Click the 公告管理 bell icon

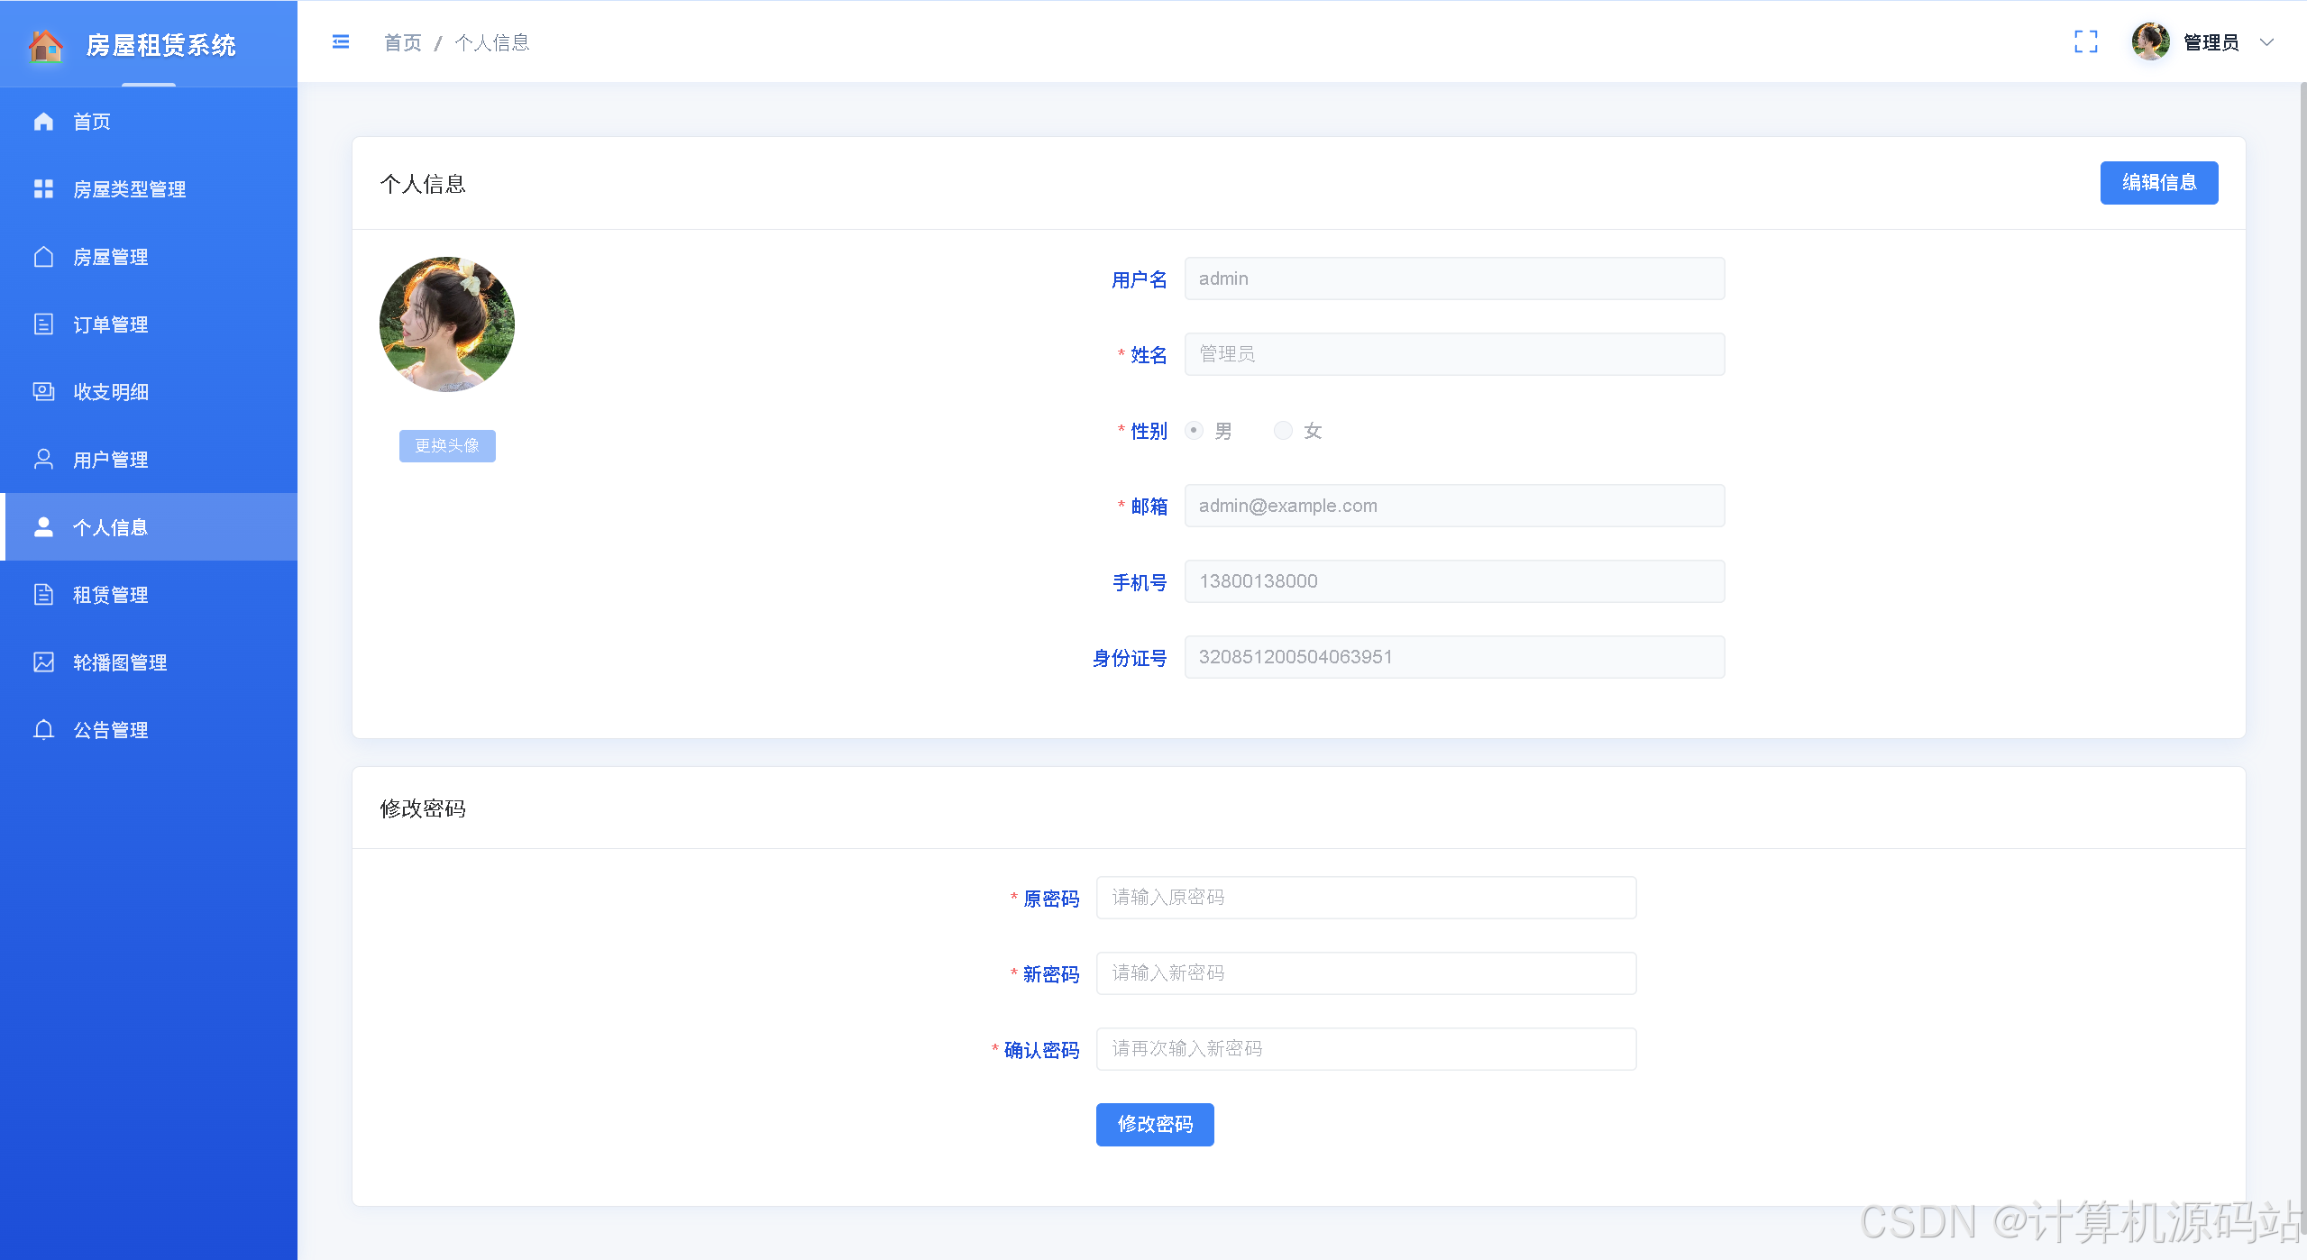pos(43,730)
